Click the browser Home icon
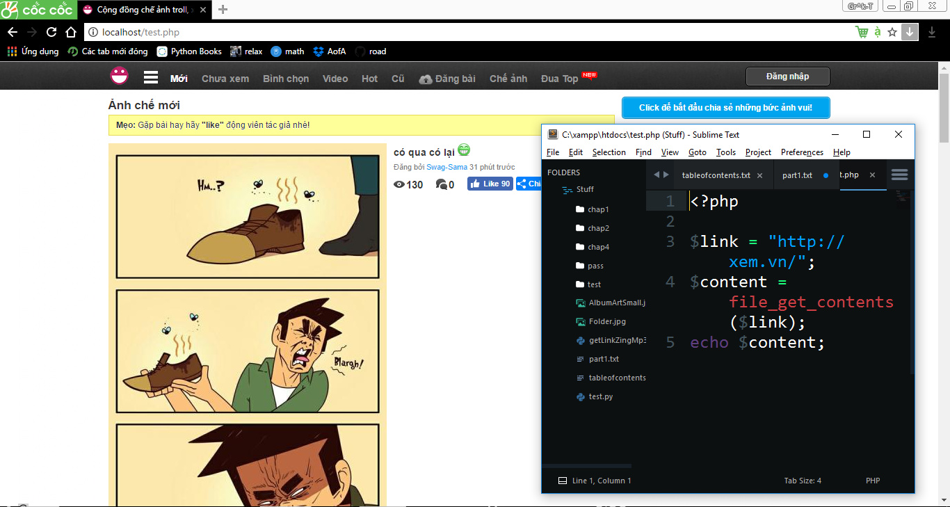This screenshot has height=507, width=950. [71, 32]
